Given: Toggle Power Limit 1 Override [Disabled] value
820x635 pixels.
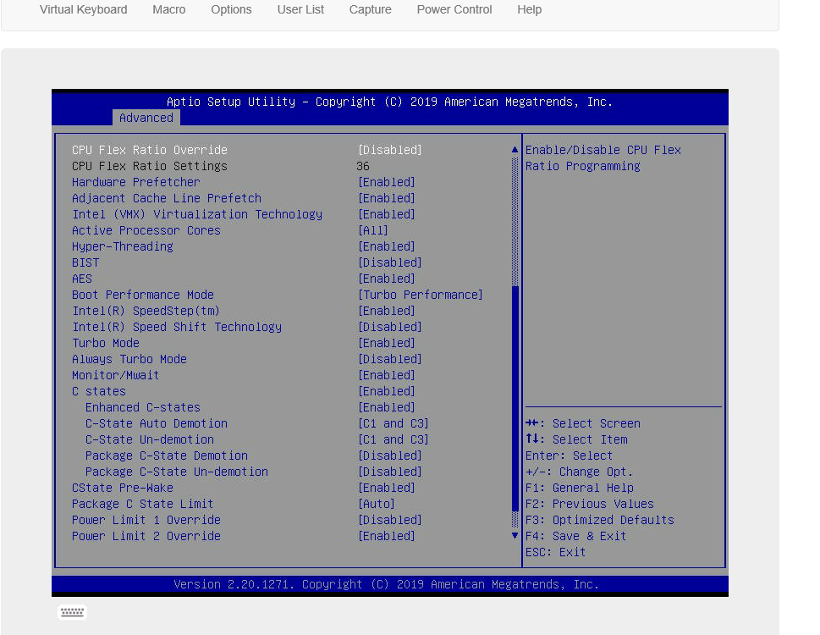Looking at the screenshot, I should [x=390, y=520].
